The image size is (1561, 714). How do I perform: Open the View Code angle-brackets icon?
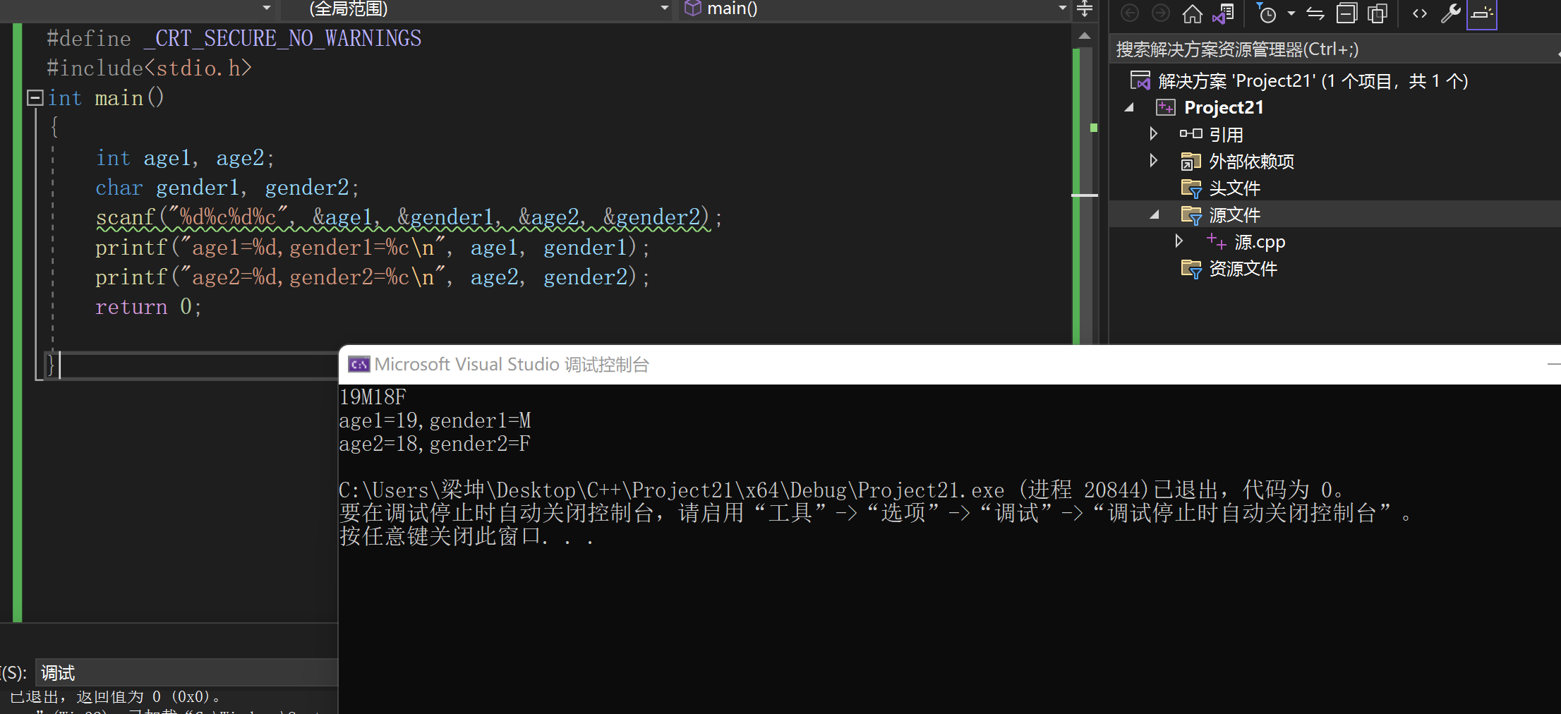pos(1420,13)
